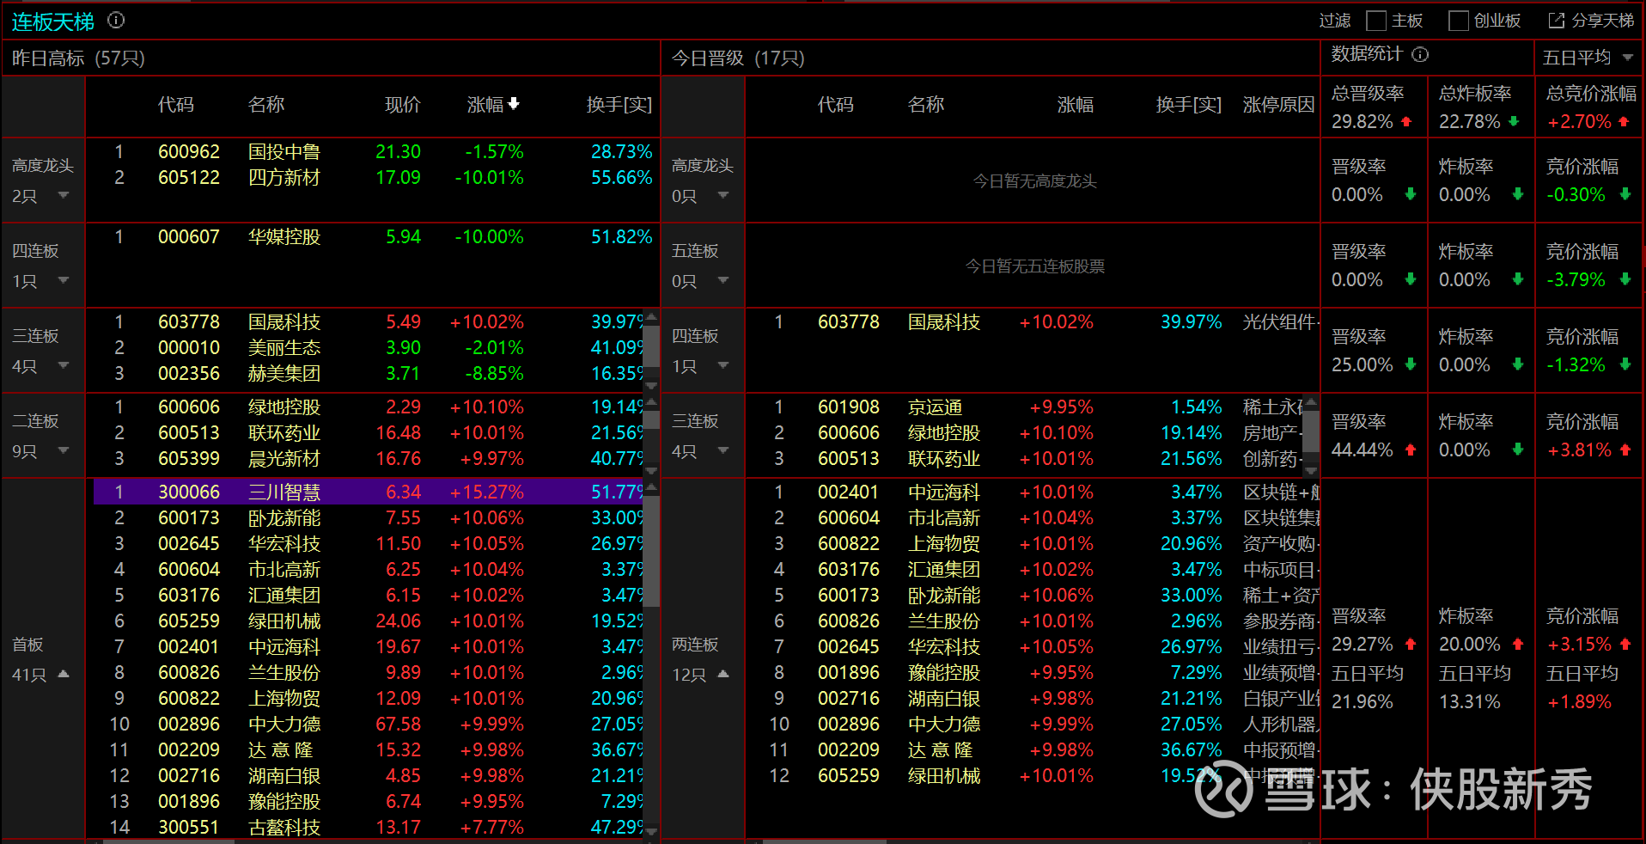Click 总竞价涨幅 +2.70% value

pos(1580,121)
